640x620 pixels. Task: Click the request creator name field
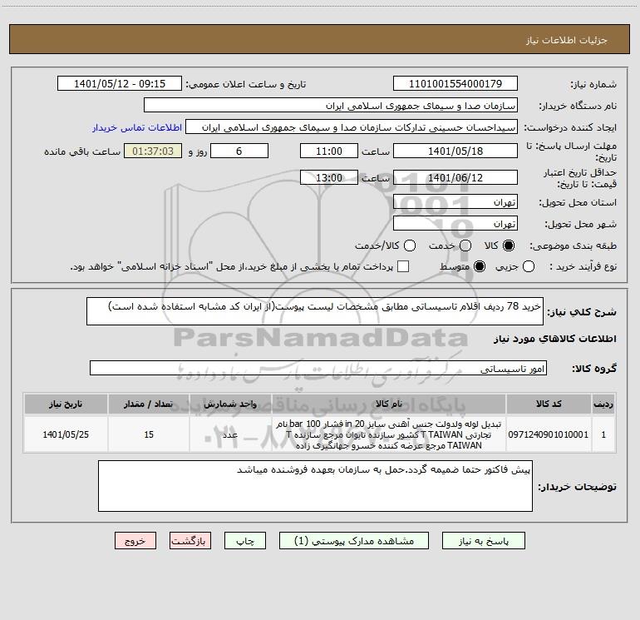coord(352,127)
